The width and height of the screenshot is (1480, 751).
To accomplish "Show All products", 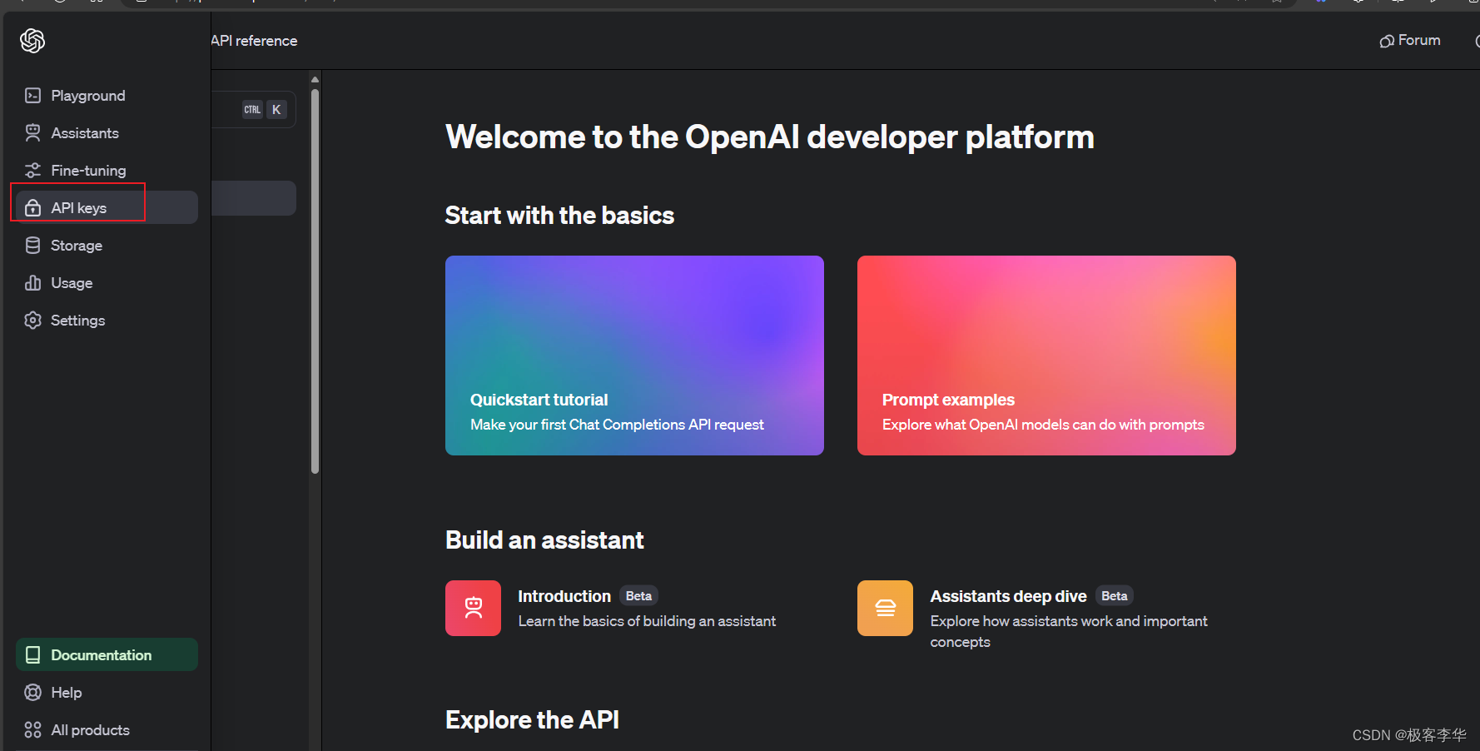I will pyautogui.click(x=107, y=730).
